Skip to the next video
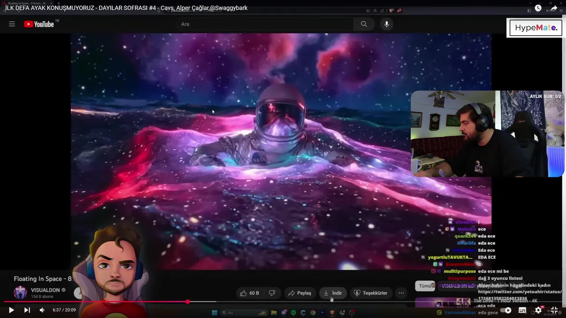566x318 pixels. 27,310
